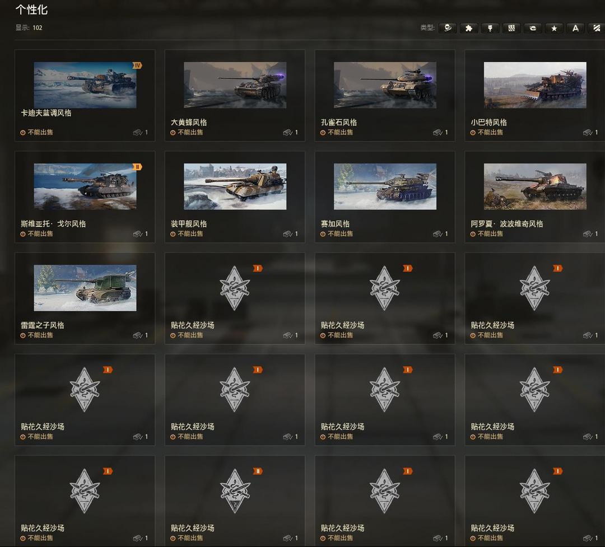Click the not-for-sale warning icon on 小巴特风格
605x547 pixels.
(x=473, y=133)
